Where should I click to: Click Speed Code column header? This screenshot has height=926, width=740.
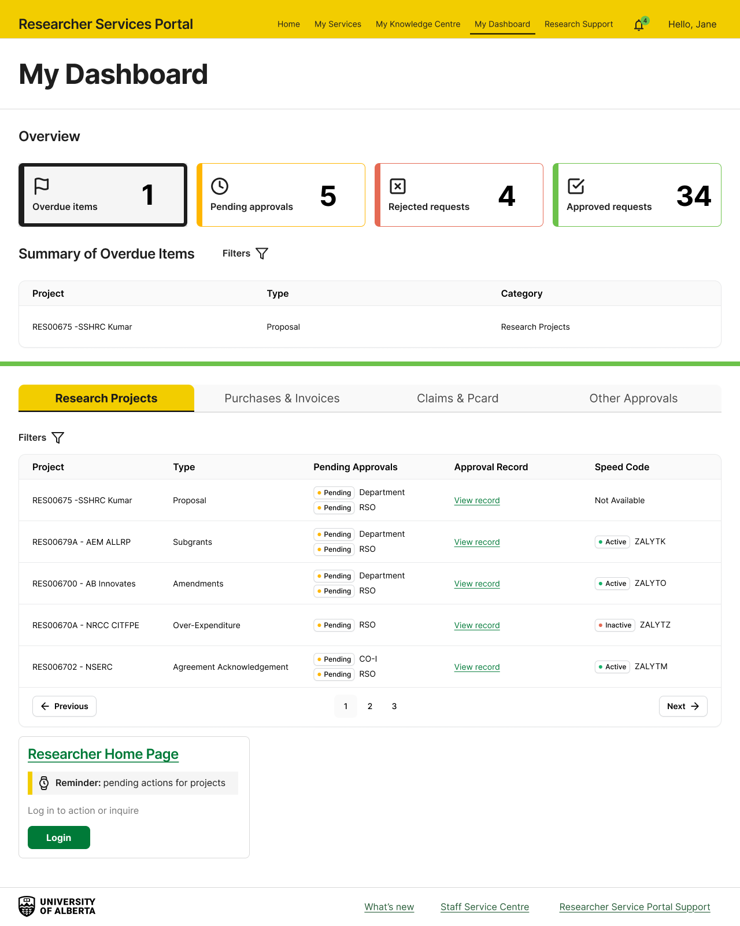click(x=622, y=467)
